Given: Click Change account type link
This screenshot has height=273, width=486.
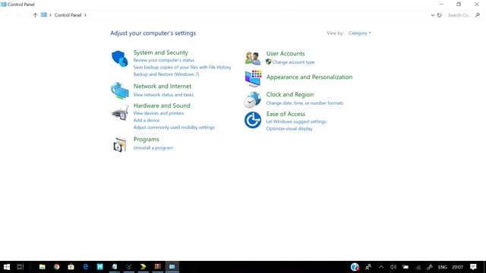Looking at the screenshot, I should point(293,62).
